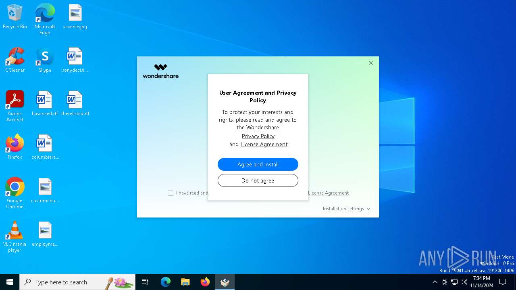Open the Privacy Policy link in dialog
This screenshot has height=290, width=516.
pos(258,136)
